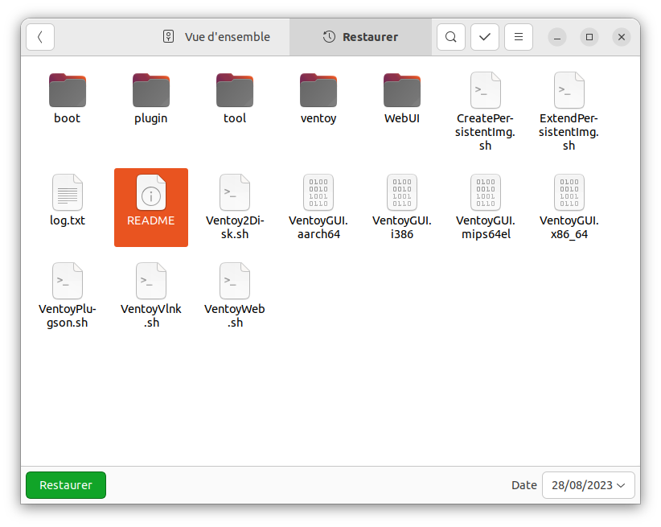The image size is (661, 527).
Task: Select the highlighted README file
Action: pos(151,207)
